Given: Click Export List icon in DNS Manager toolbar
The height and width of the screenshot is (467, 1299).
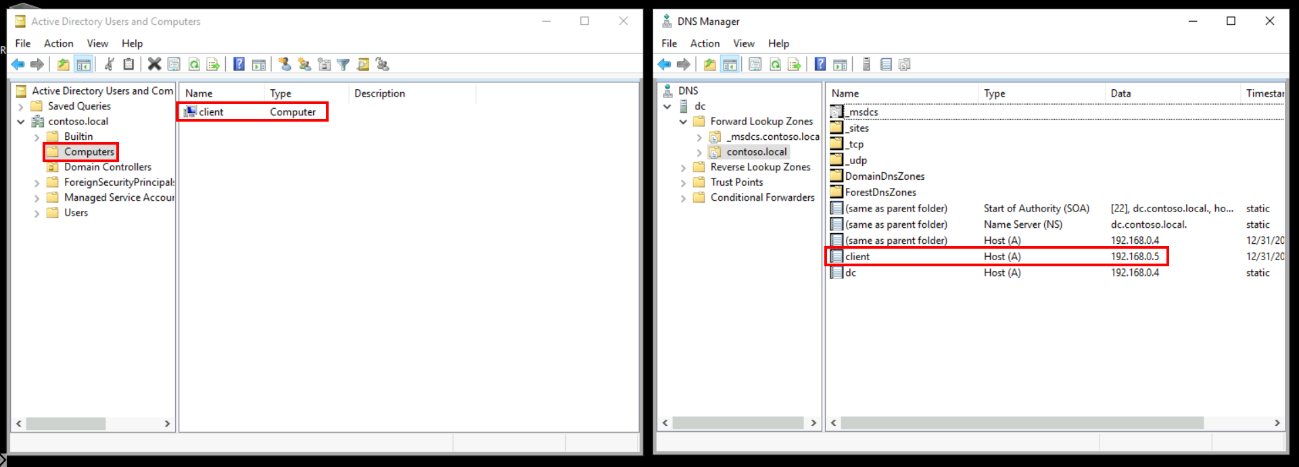Looking at the screenshot, I should click(795, 64).
